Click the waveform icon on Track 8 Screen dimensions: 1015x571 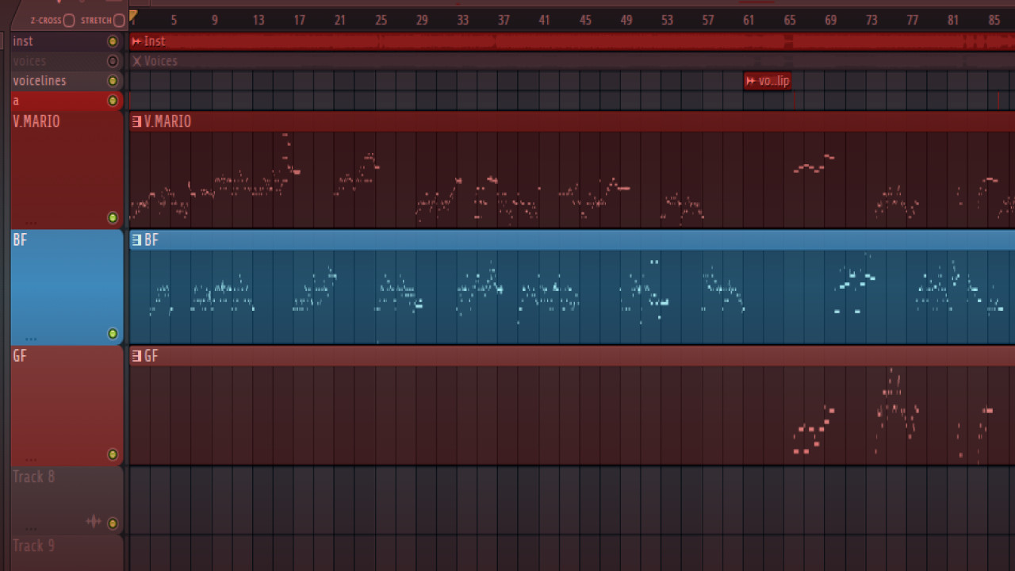94,522
